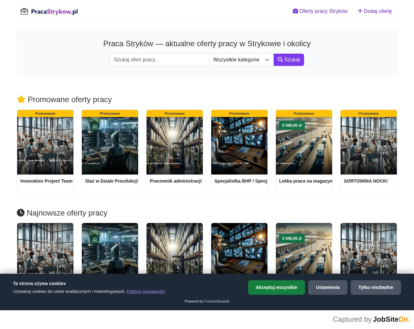The width and height of the screenshot is (414, 329).
Task: Click the Lekka praca na magazyn title
Action: [x=306, y=181]
